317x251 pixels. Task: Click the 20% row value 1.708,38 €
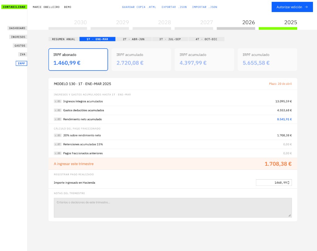284,135
